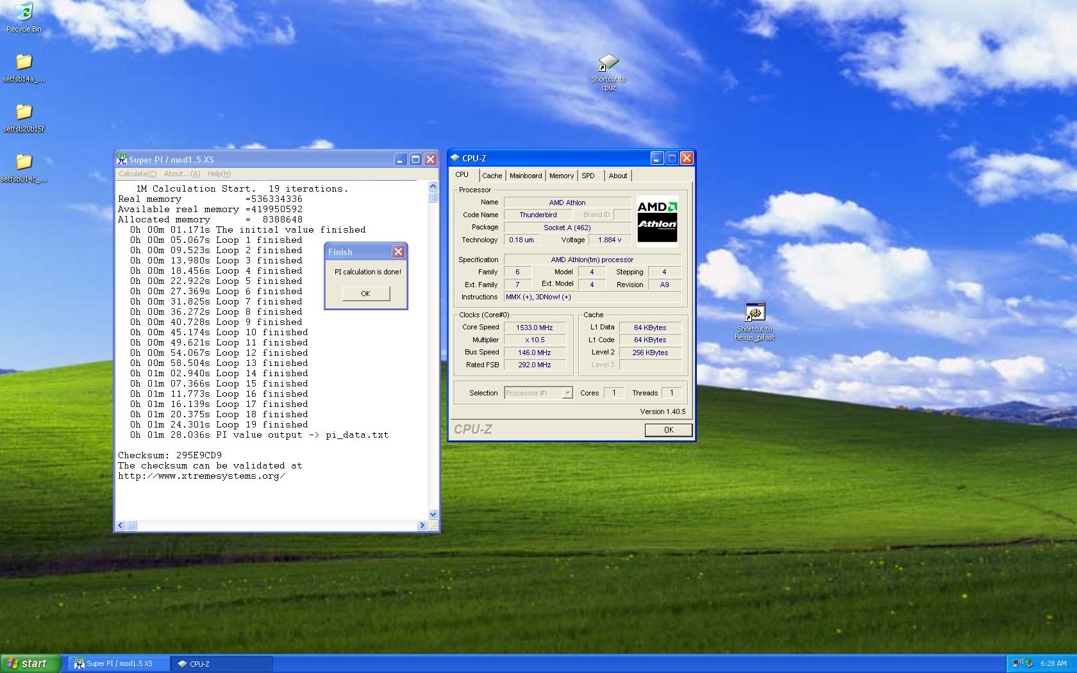The height and width of the screenshot is (673, 1077).
Task: Click the Voltage 1.884 v field
Action: pyautogui.click(x=610, y=240)
